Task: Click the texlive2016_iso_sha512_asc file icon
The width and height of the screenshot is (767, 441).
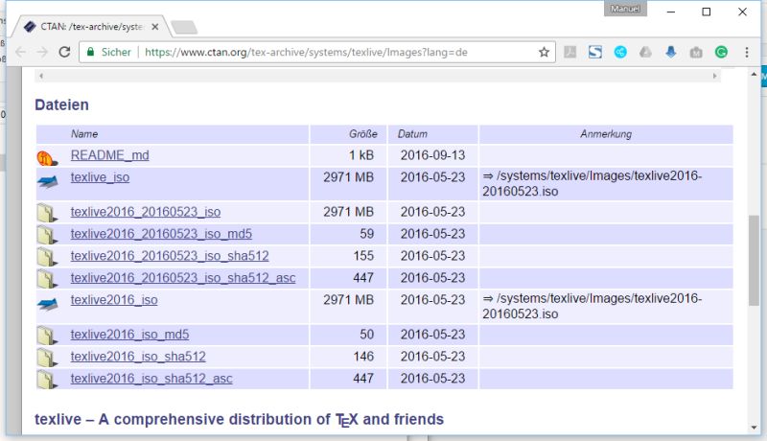Action: pyautogui.click(x=47, y=380)
